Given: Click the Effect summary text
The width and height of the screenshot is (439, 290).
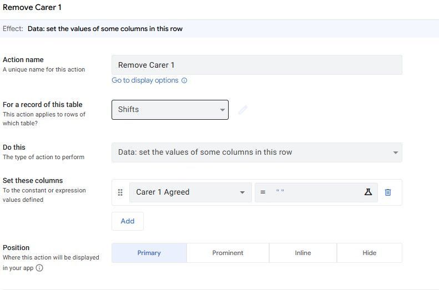Looking at the screenshot, I should pyautogui.click(x=105, y=29).
